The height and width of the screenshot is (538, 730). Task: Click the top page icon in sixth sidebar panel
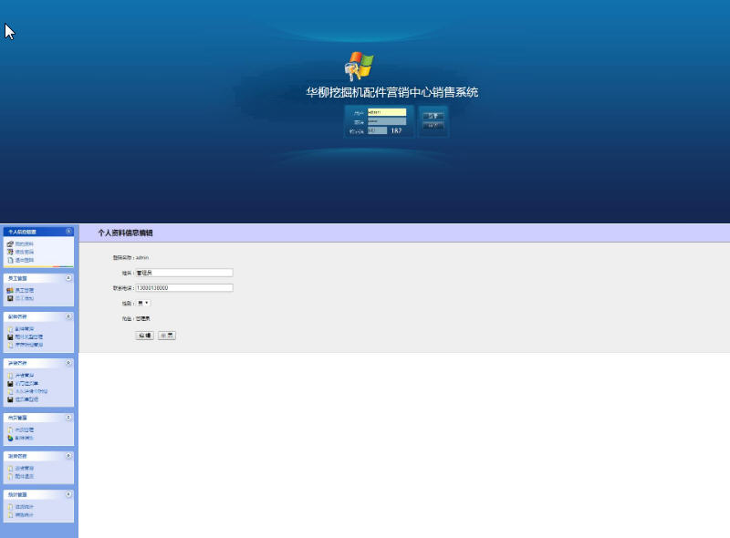[x=10, y=469]
